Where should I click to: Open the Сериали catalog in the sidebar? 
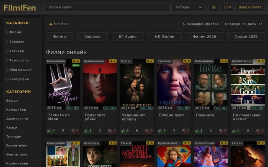click(x=15, y=42)
